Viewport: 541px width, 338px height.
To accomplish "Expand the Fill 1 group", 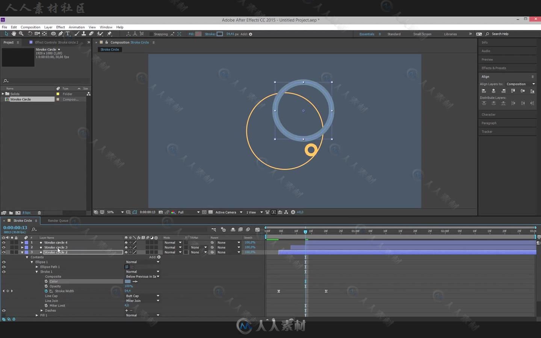I will tap(37, 315).
